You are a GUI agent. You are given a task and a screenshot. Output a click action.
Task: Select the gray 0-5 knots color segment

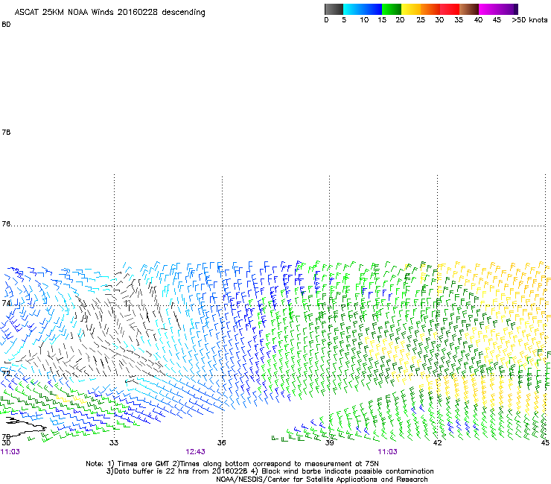[334, 9]
